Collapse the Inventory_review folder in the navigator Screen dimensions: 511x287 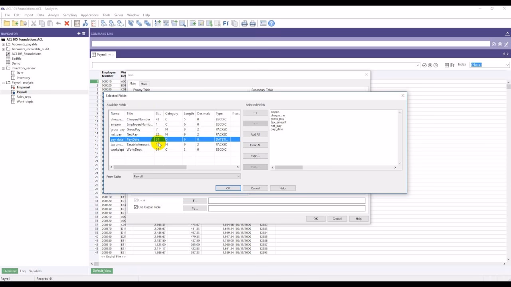[2, 68]
